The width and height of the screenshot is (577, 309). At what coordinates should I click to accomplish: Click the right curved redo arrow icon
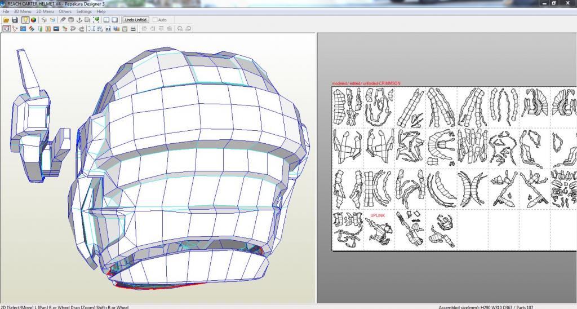(81, 28)
